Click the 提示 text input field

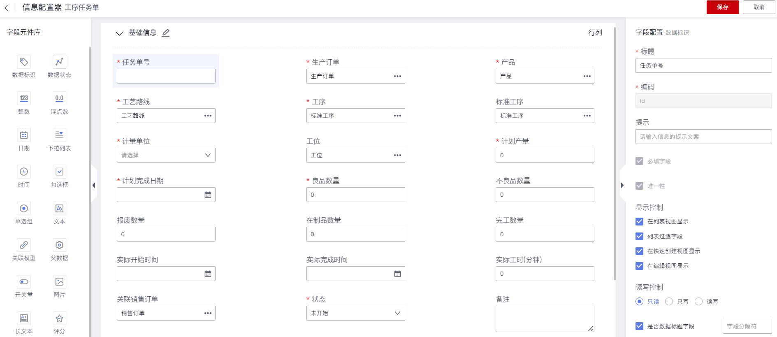tap(703, 137)
